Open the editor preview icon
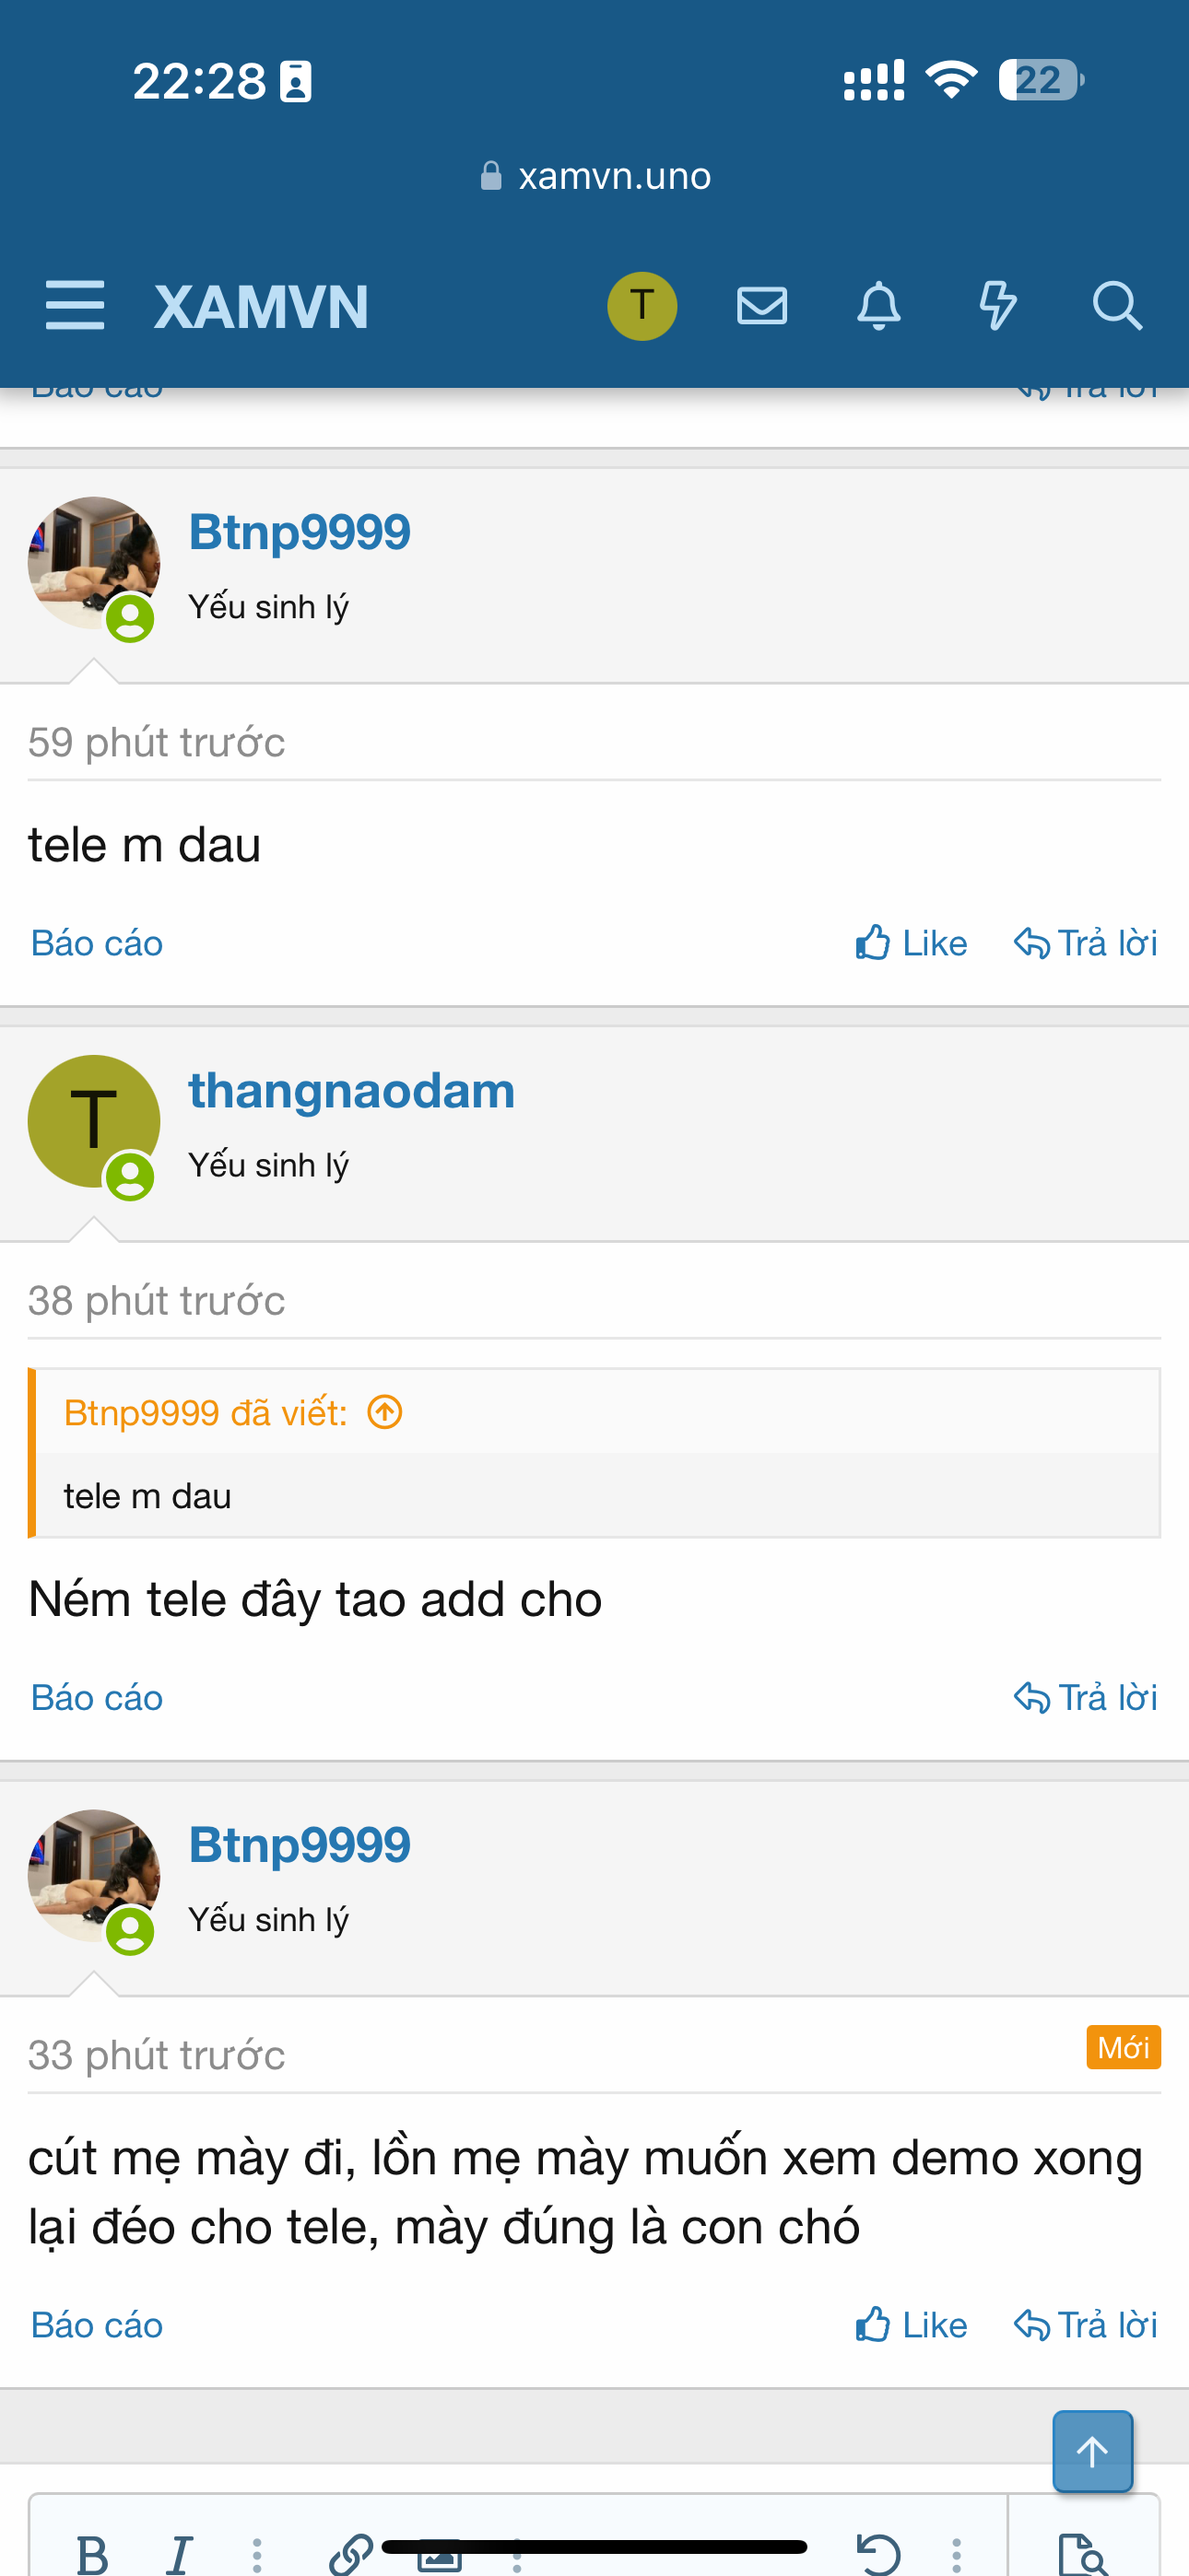 coord(1083,2553)
